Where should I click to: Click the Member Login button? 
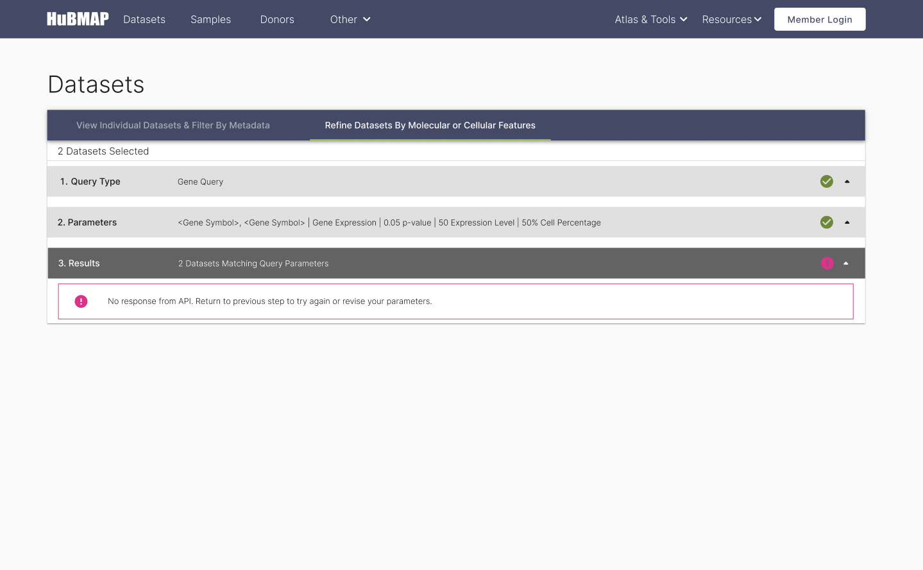(820, 19)
